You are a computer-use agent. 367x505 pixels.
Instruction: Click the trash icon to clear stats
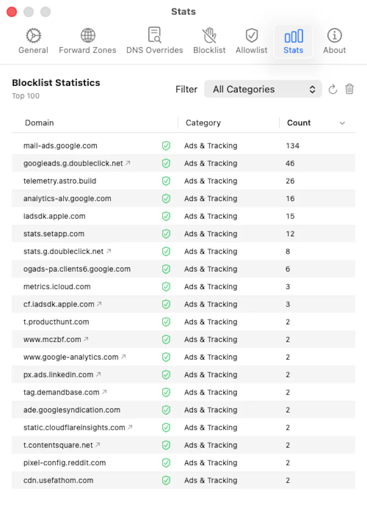coord(349,89)
